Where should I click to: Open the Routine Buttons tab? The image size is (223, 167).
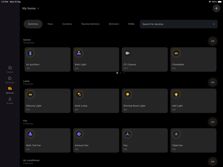pyautogui.click(x=90, y=24)
